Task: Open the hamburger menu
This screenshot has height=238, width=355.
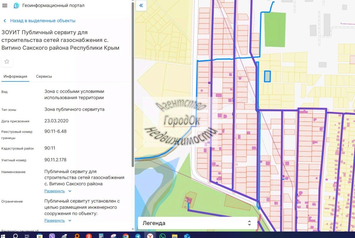Action: [5, 6]
